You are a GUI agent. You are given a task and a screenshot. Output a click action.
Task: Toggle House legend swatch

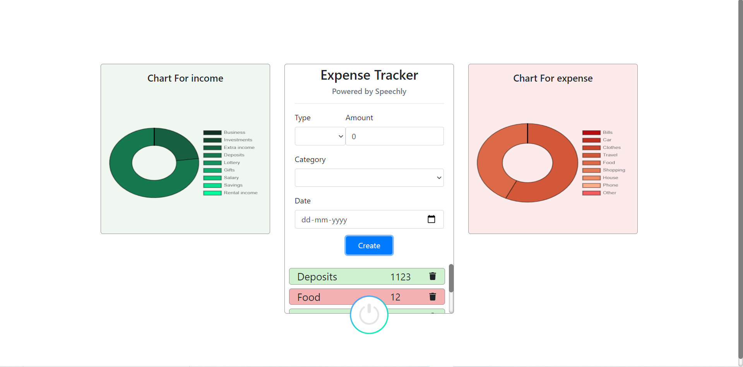click(591, 178)
